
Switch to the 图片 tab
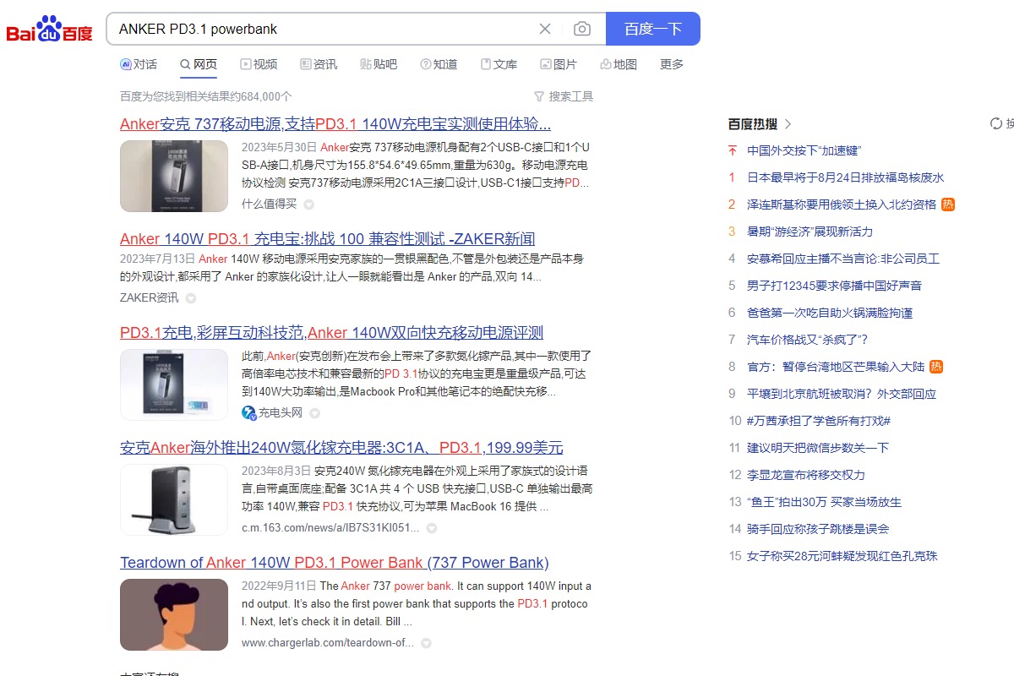(x=559, y=64)
